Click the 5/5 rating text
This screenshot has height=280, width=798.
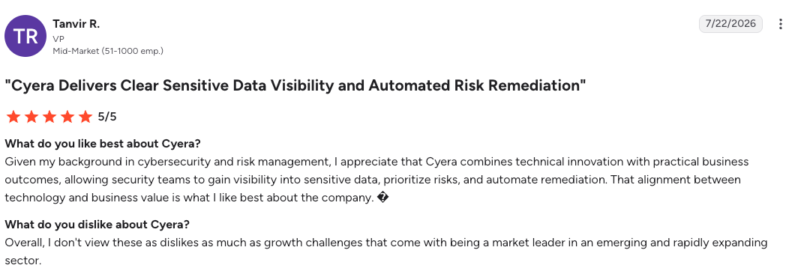[x=107, y=118]
